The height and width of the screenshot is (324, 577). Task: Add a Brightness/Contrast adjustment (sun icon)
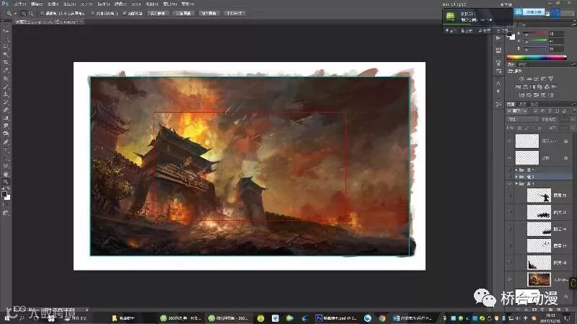click(x=521, y=79)
